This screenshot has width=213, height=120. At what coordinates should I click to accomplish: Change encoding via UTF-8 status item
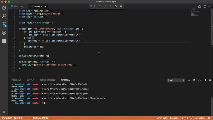click(x=185, y=118)
